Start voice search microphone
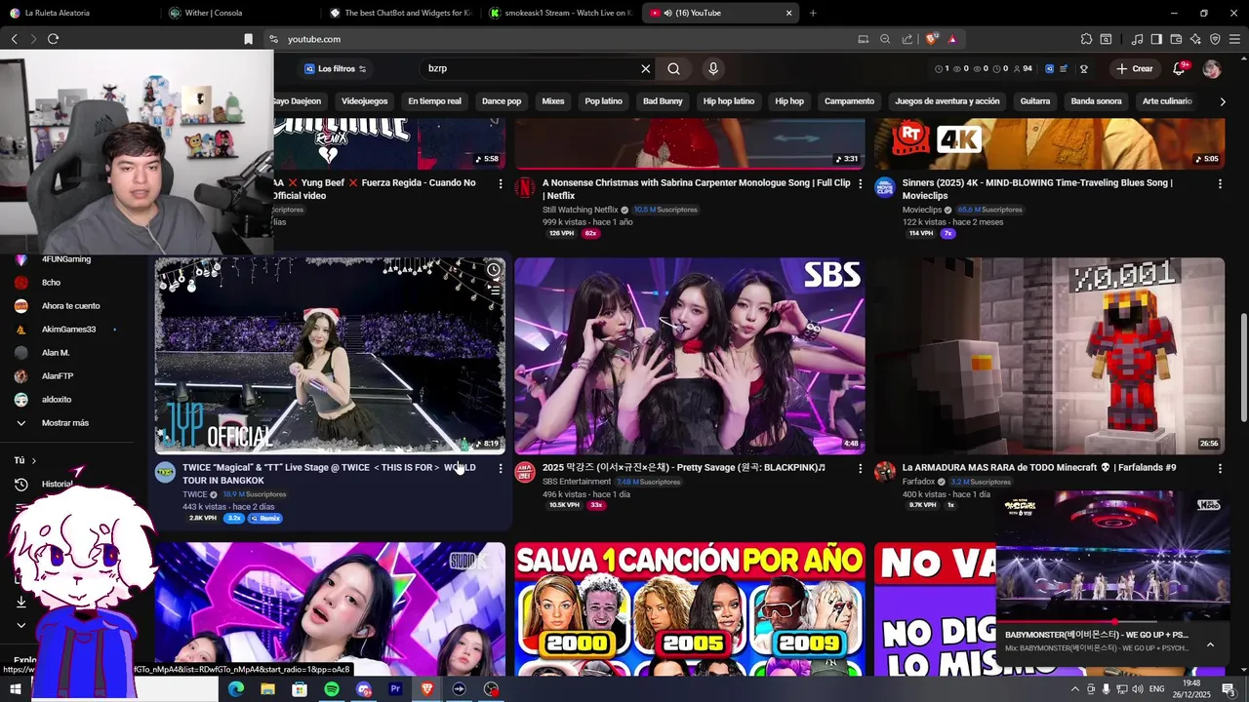 pos(713,69)
